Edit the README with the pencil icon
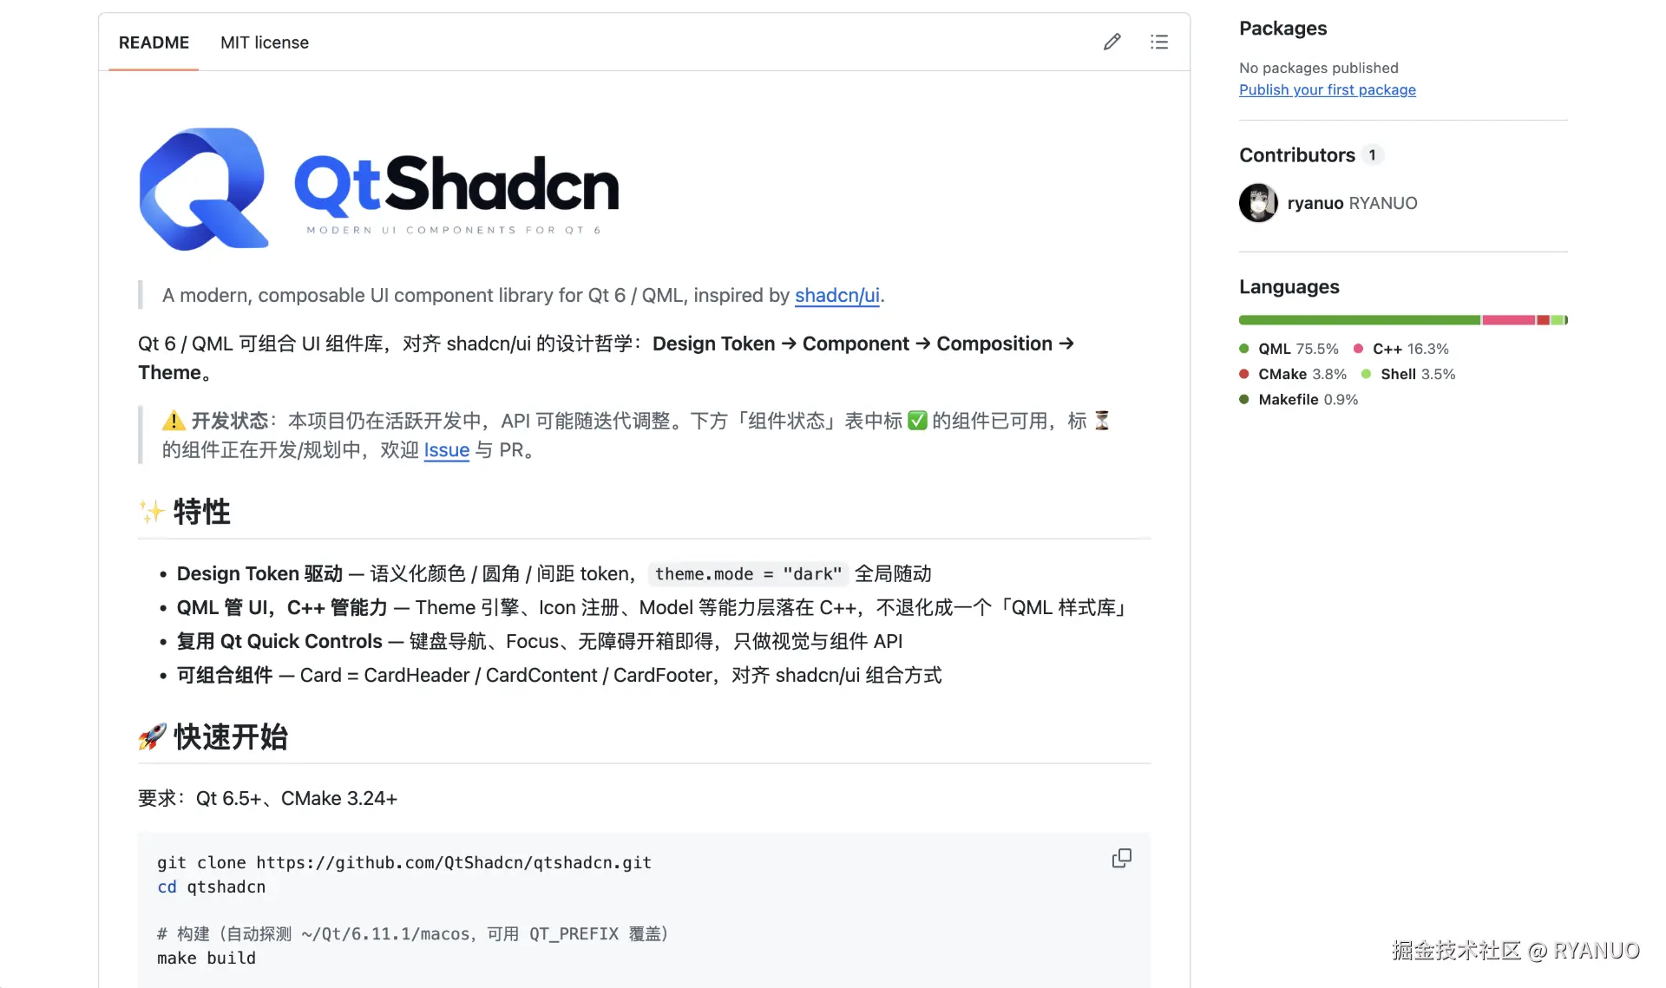Viewport: 1666px width, 988px height. coord(1112,42)
